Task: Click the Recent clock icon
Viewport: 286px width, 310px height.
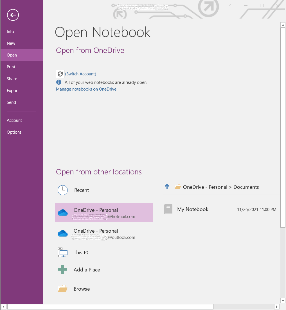Action: pos(63,190)
